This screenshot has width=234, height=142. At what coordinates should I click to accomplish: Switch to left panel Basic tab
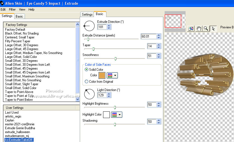coord(19,16)
